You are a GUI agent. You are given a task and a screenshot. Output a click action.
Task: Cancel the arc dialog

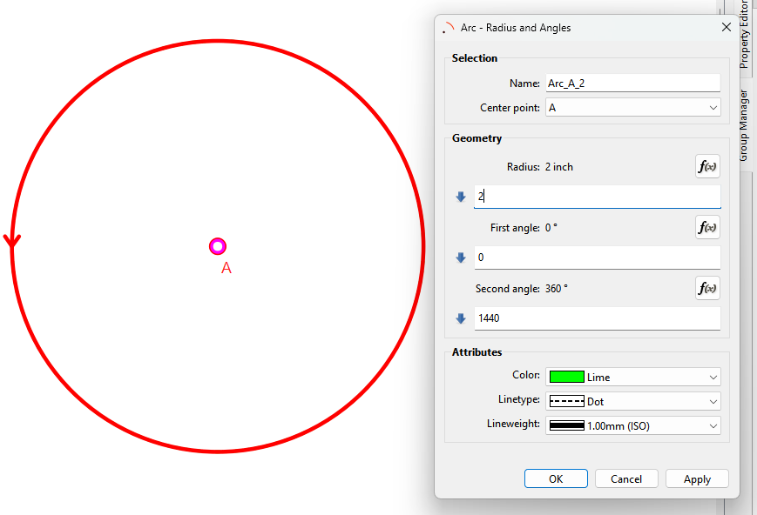pyautogui.click(x=626, y=478)
